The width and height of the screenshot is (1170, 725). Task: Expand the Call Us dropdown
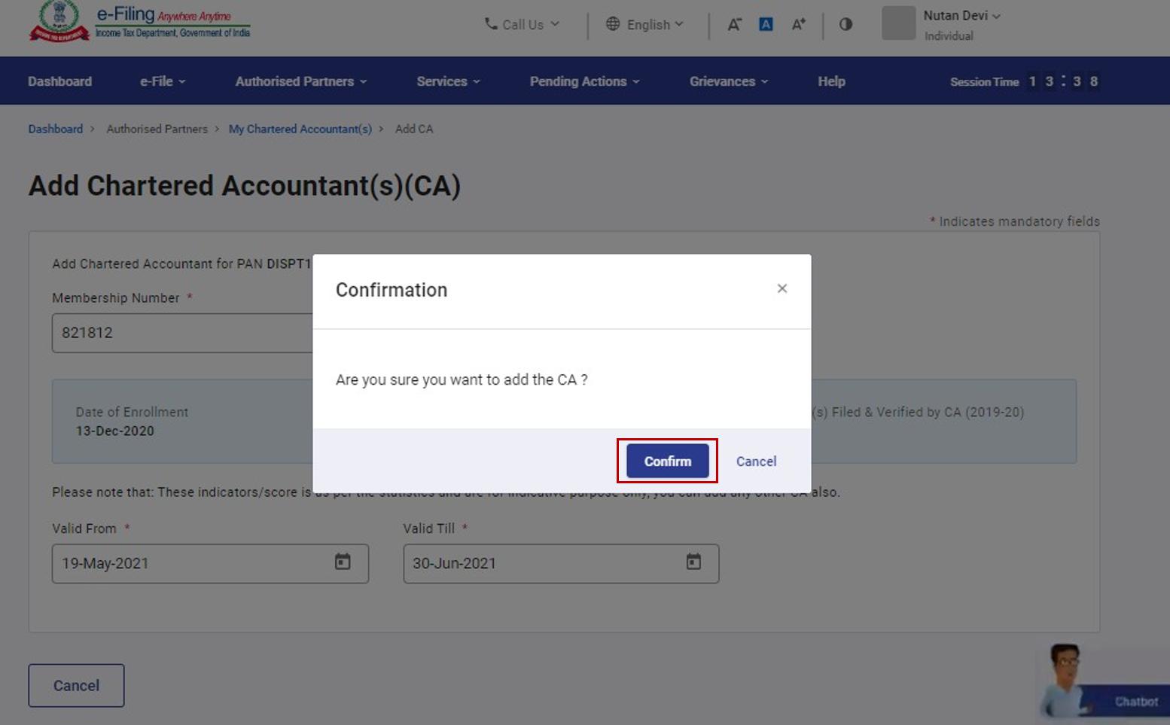(x=523, y=24)
